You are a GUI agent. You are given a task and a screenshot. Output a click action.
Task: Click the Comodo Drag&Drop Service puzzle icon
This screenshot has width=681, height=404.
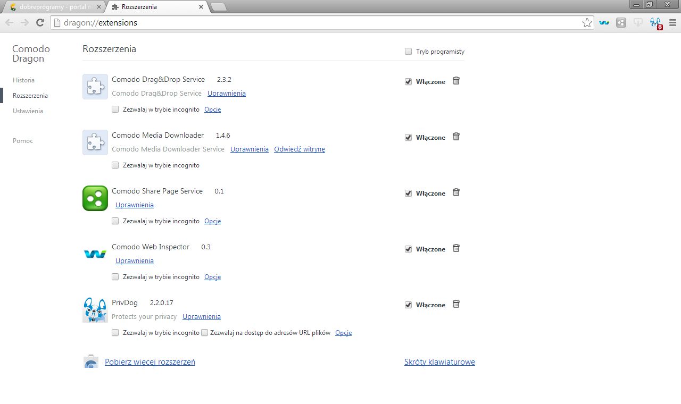click(95, 87)
